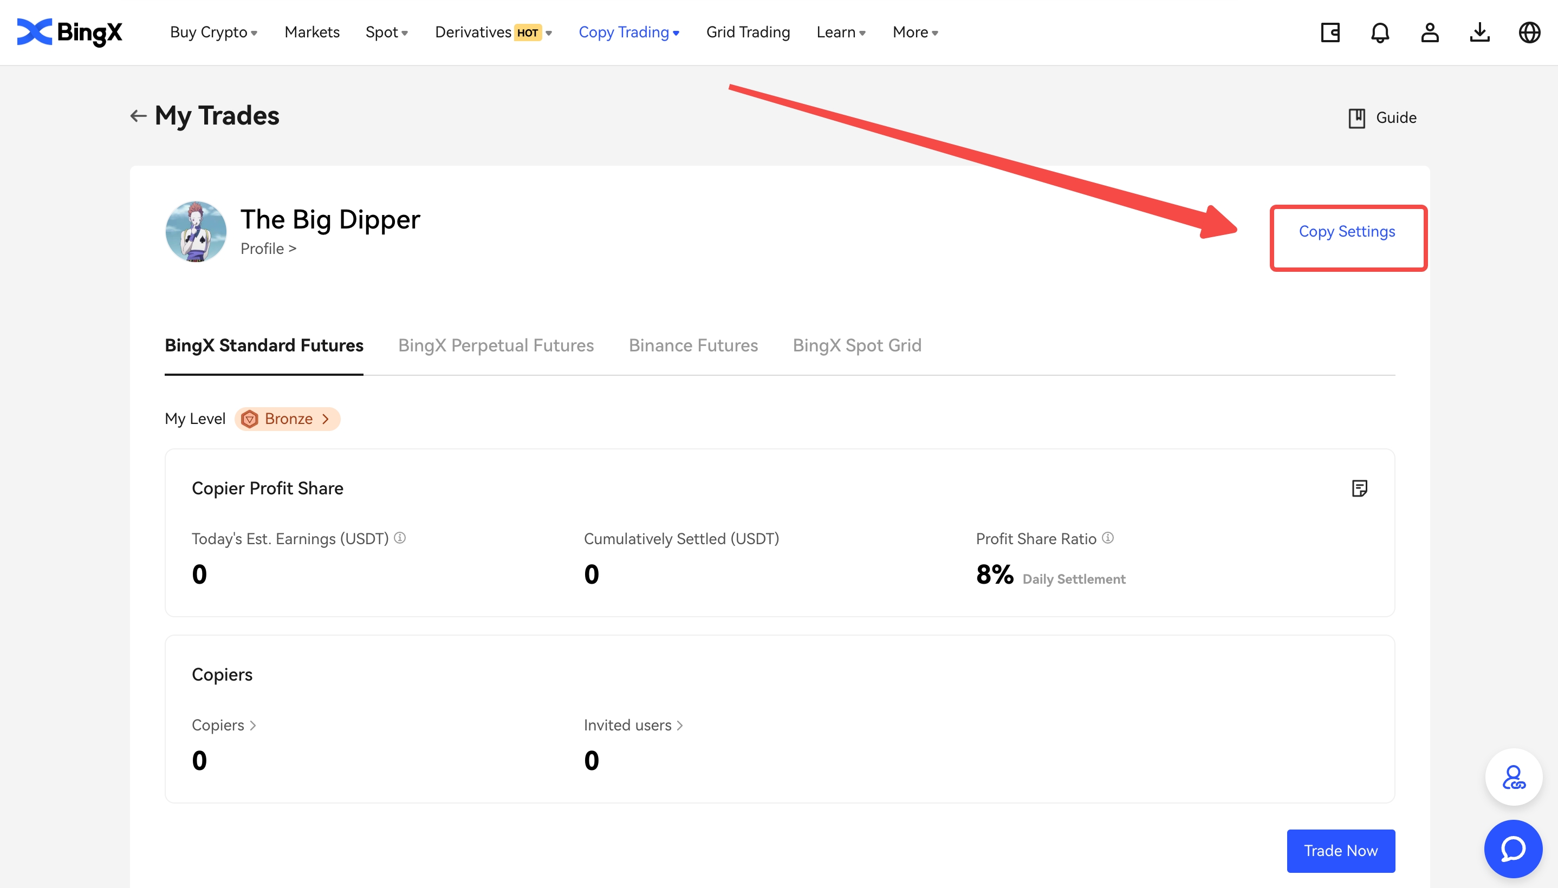The image size is (1558, 888).
Task: Open notifications bell icon
Action: (1380, 32)
